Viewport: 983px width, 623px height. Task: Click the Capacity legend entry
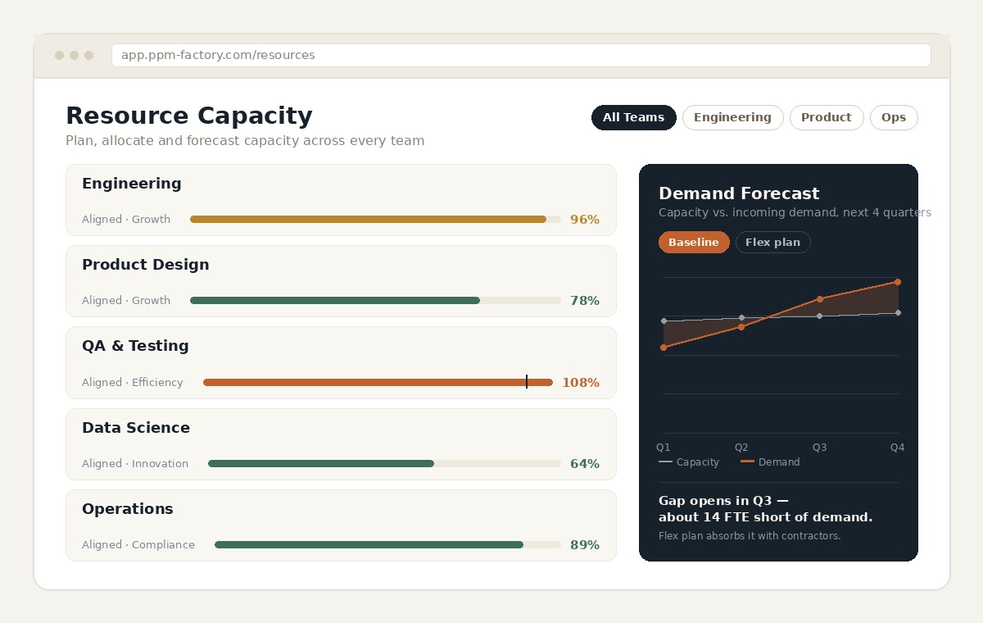click(689, 462)
